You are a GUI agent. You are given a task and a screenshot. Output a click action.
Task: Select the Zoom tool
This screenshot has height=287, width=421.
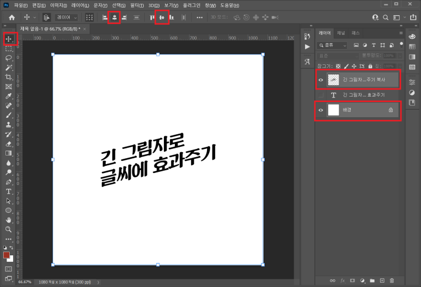(x=9, y=230)
